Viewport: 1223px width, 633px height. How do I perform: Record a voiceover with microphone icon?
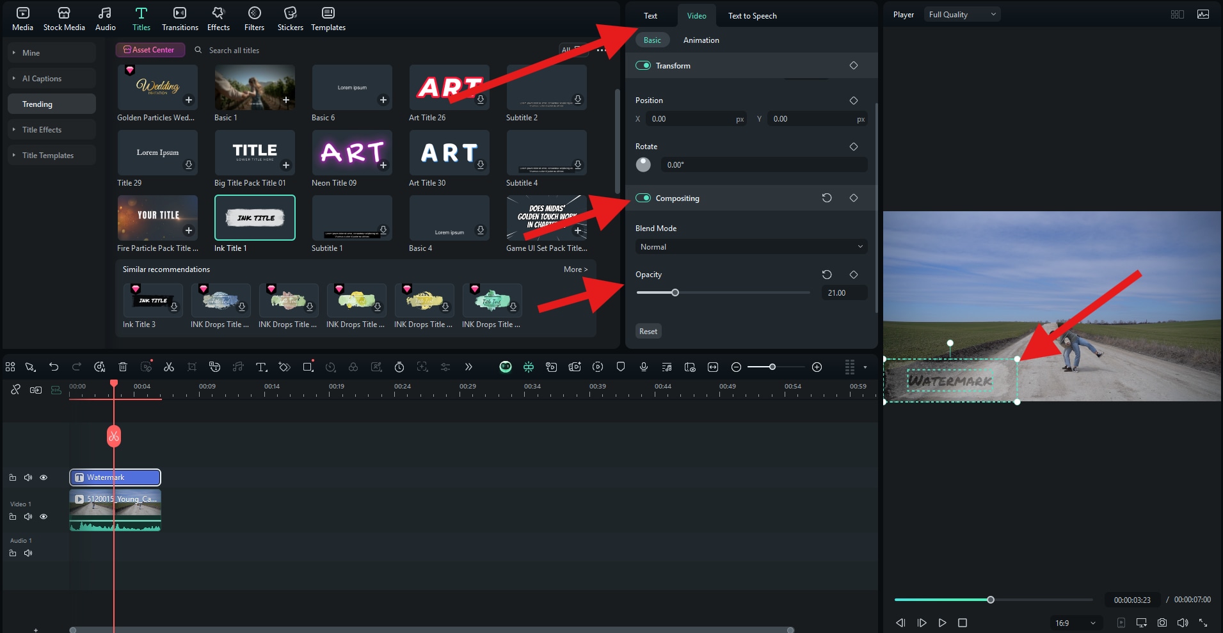644,367
